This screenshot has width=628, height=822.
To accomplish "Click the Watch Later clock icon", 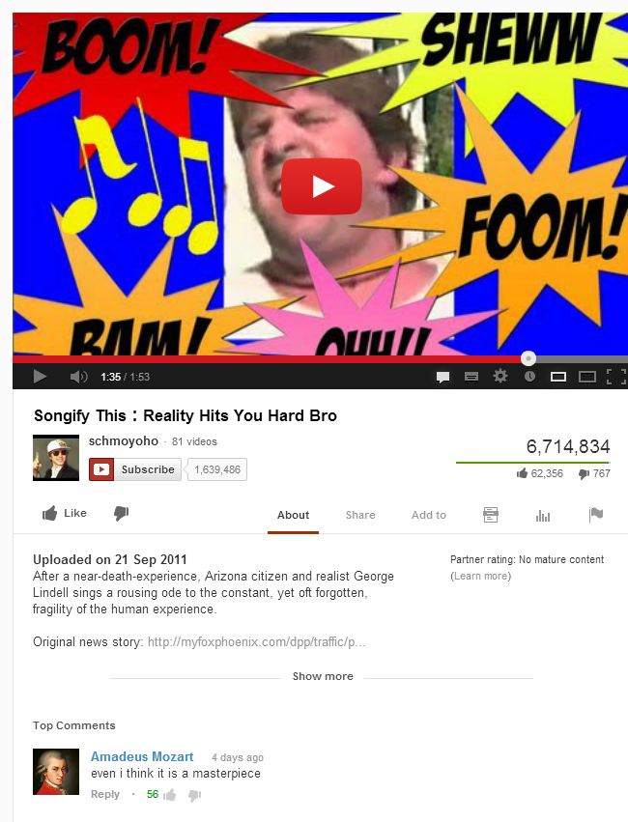I will coord(529,376).
